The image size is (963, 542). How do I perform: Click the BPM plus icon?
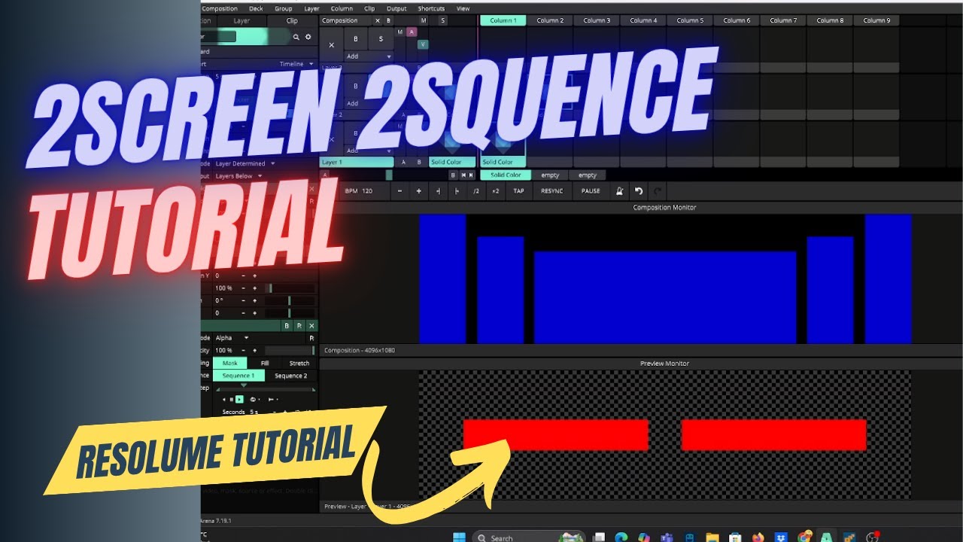click(x=419, y=191)
